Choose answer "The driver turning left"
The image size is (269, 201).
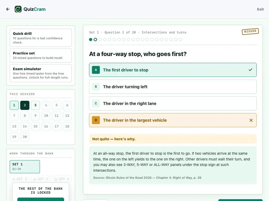pos(173,87)
